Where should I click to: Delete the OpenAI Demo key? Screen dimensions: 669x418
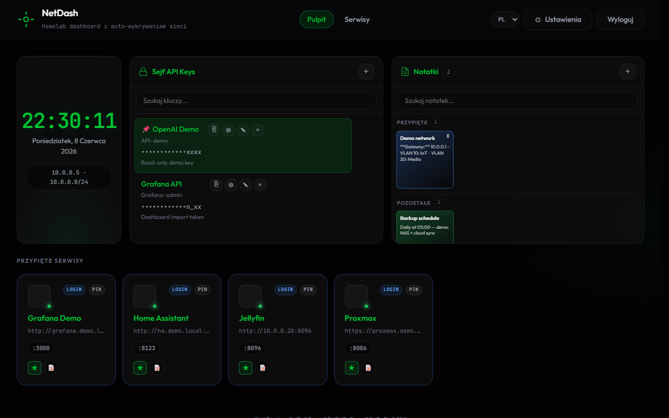(258, 130)
